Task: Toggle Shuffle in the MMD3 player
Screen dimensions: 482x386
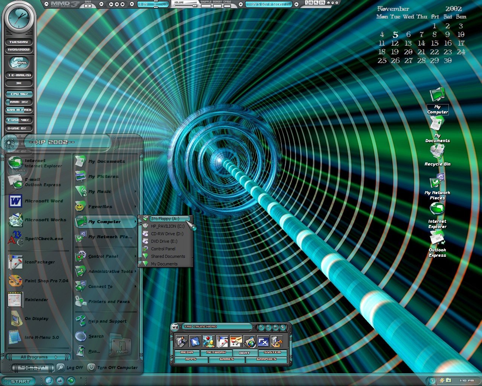Action: tap(206, 6)
